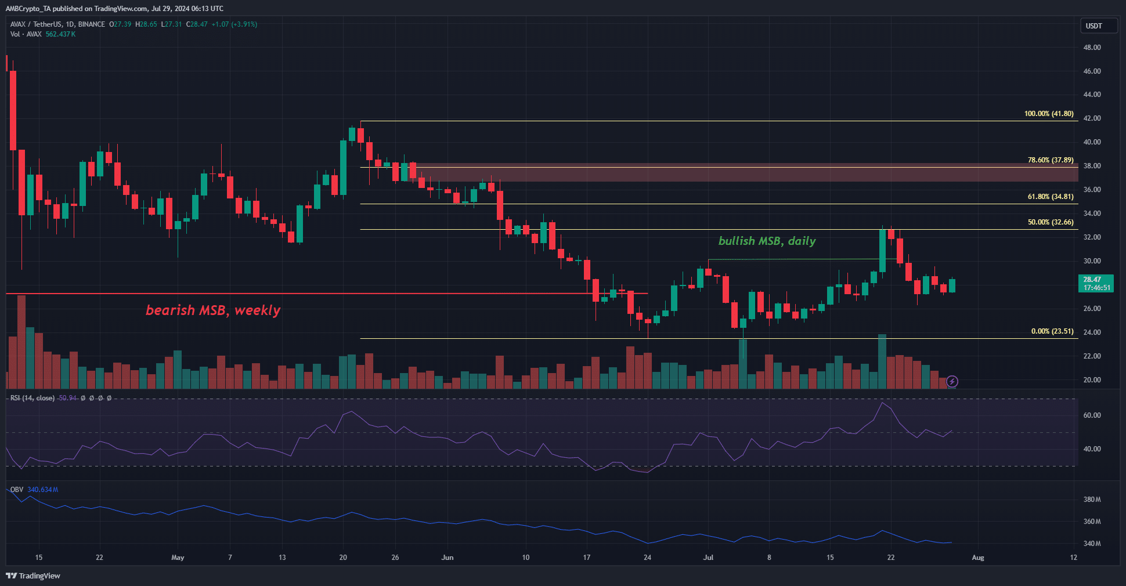Click the date label 17 on time axis

tap(587, 558)
